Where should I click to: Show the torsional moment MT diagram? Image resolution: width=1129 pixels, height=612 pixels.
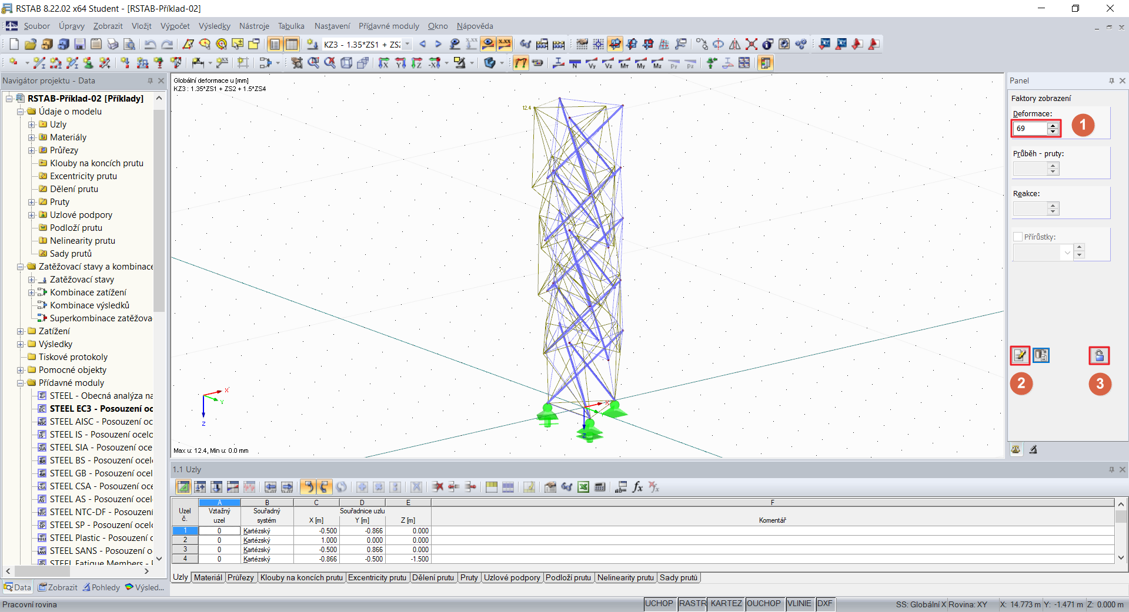624,63
